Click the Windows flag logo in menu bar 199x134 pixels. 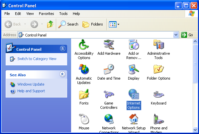tap(192, 14)
